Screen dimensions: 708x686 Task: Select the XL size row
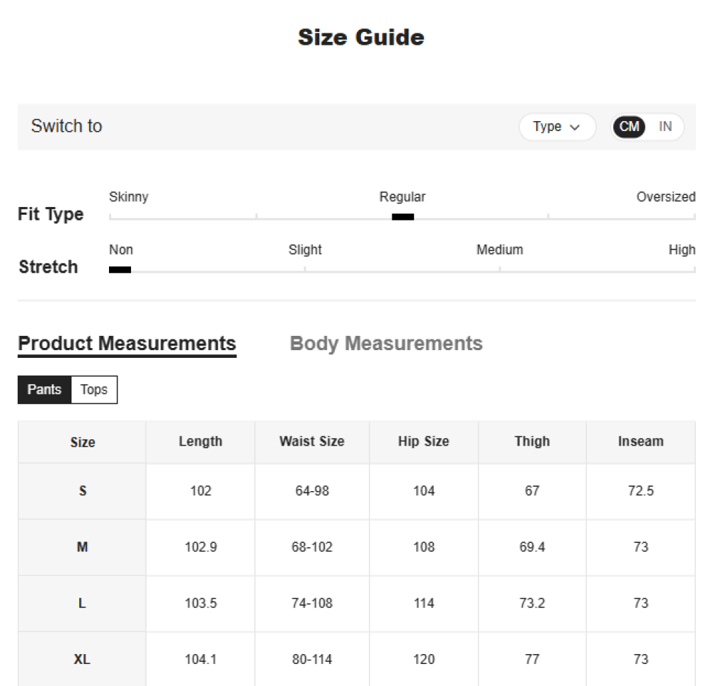[x=82, y=660]
